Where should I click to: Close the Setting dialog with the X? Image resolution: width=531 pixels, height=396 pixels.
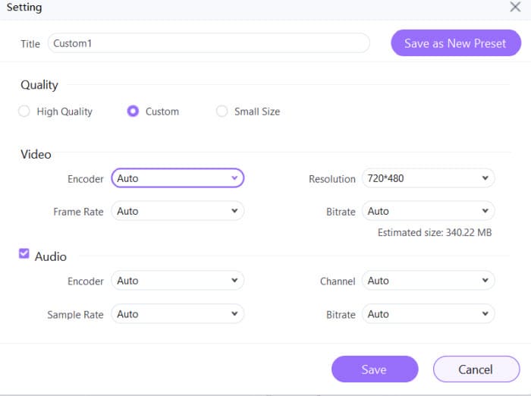[515, 7]
